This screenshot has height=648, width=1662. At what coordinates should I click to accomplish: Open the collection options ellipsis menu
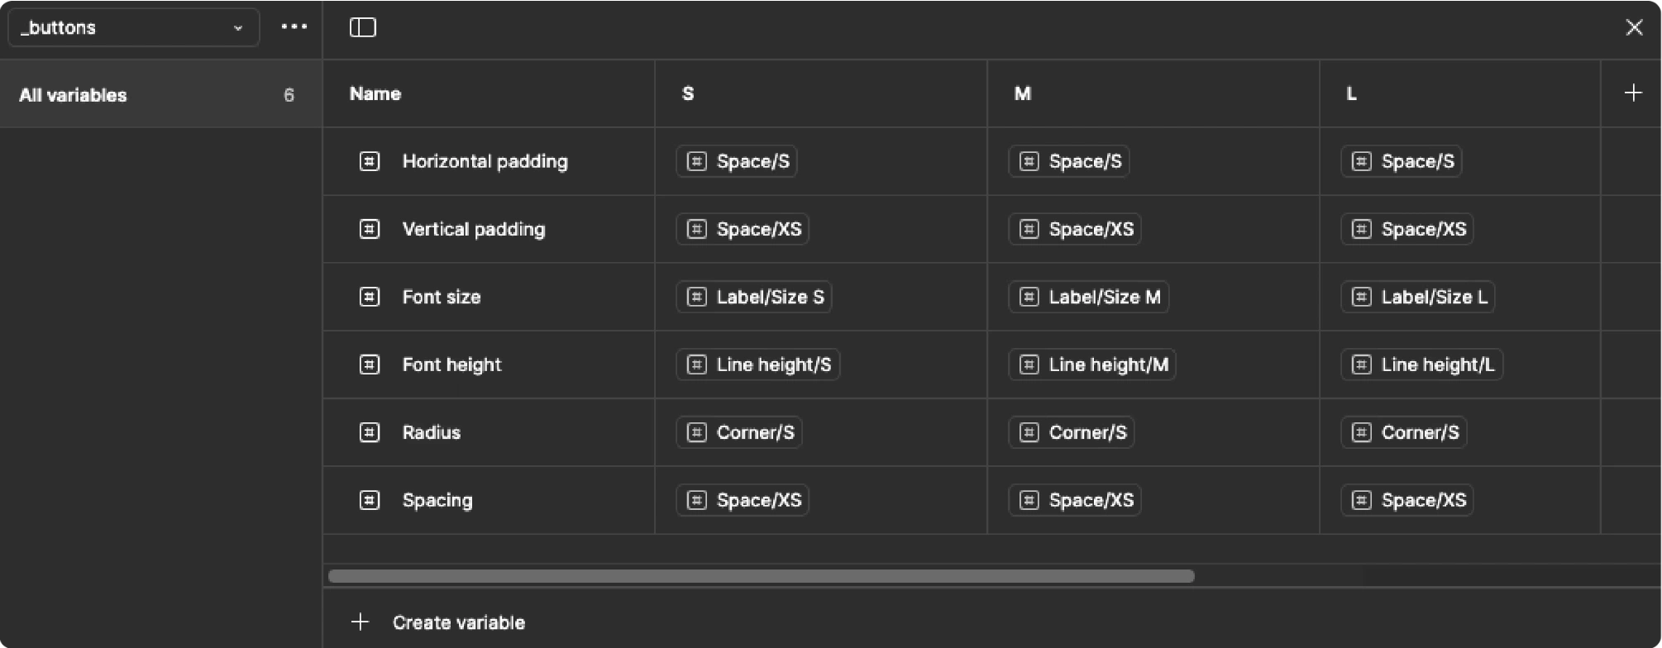pos(294,27)
